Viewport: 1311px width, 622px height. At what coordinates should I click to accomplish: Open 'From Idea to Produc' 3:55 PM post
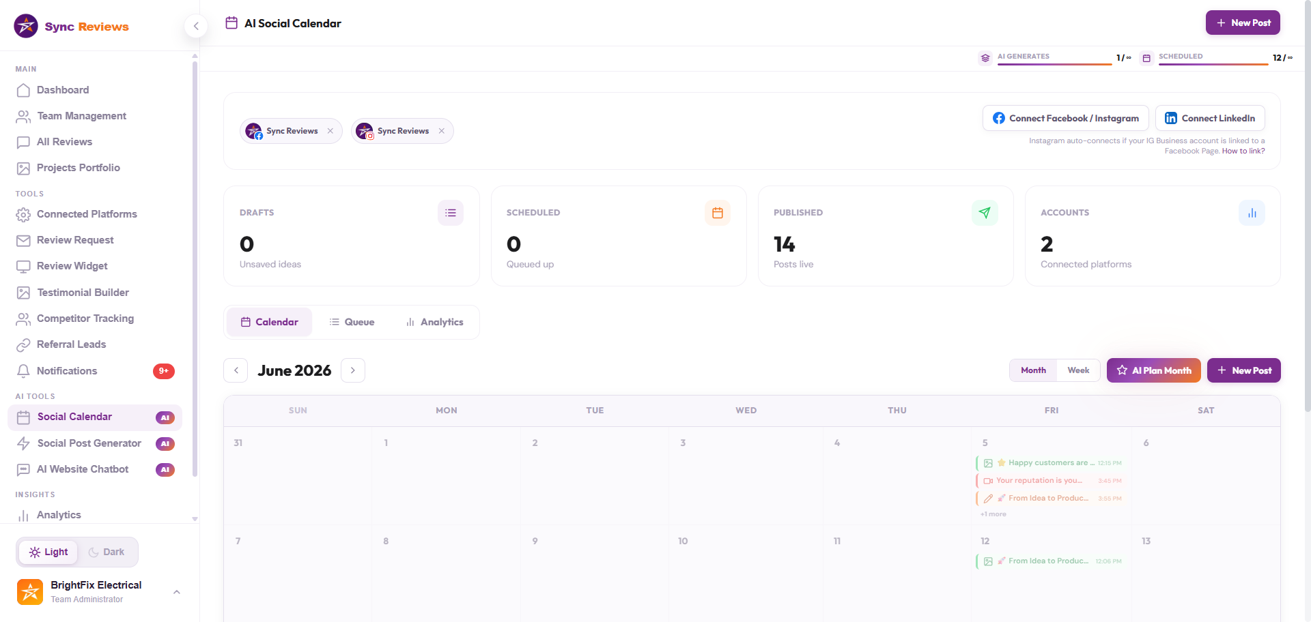coord(1049,499)
